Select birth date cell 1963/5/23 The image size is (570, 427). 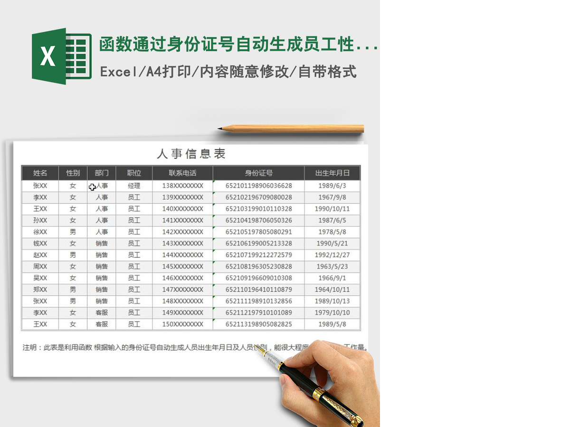click(332, 267)
